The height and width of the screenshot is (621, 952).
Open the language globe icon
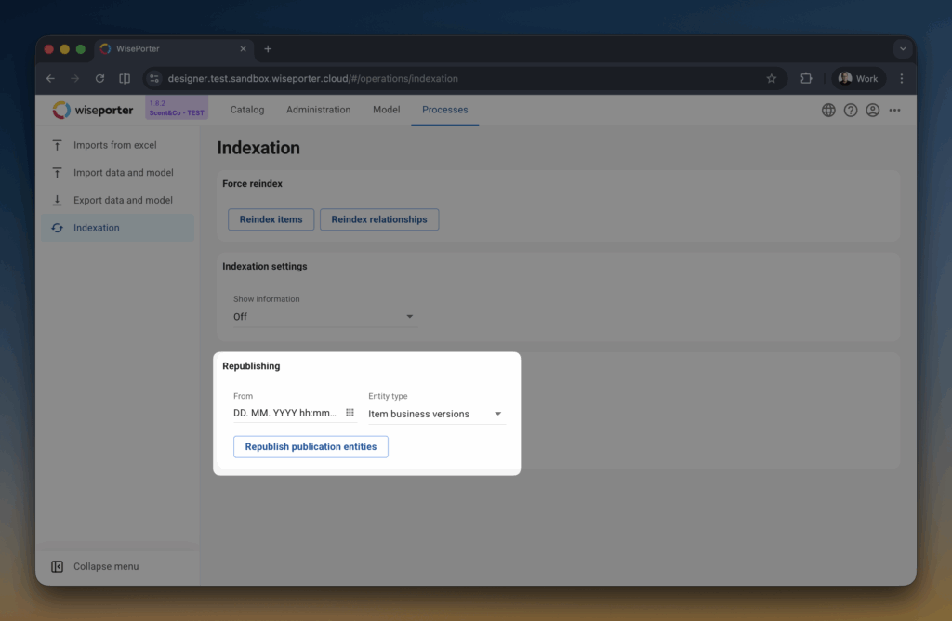(828, 110)
